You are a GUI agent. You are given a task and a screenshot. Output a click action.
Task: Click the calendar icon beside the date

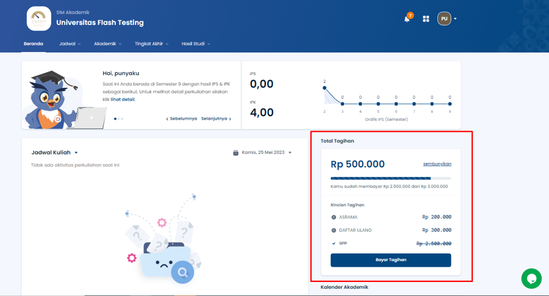pos(236,153)
